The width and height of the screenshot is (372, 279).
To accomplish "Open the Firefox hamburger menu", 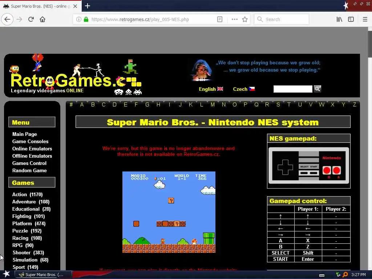I will (x=365, y=19).
